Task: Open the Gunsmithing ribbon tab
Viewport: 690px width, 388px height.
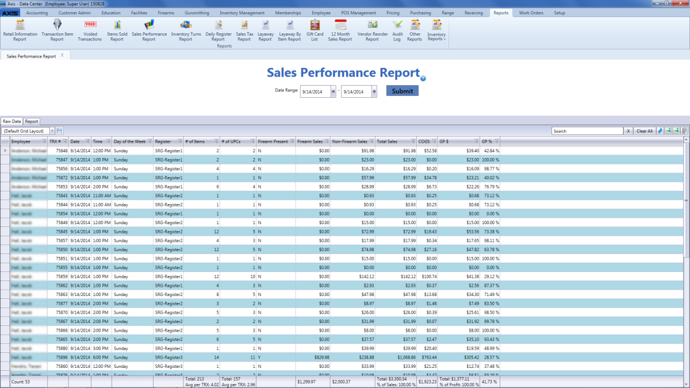Action: pyautogui.click(x=197, y=13)
